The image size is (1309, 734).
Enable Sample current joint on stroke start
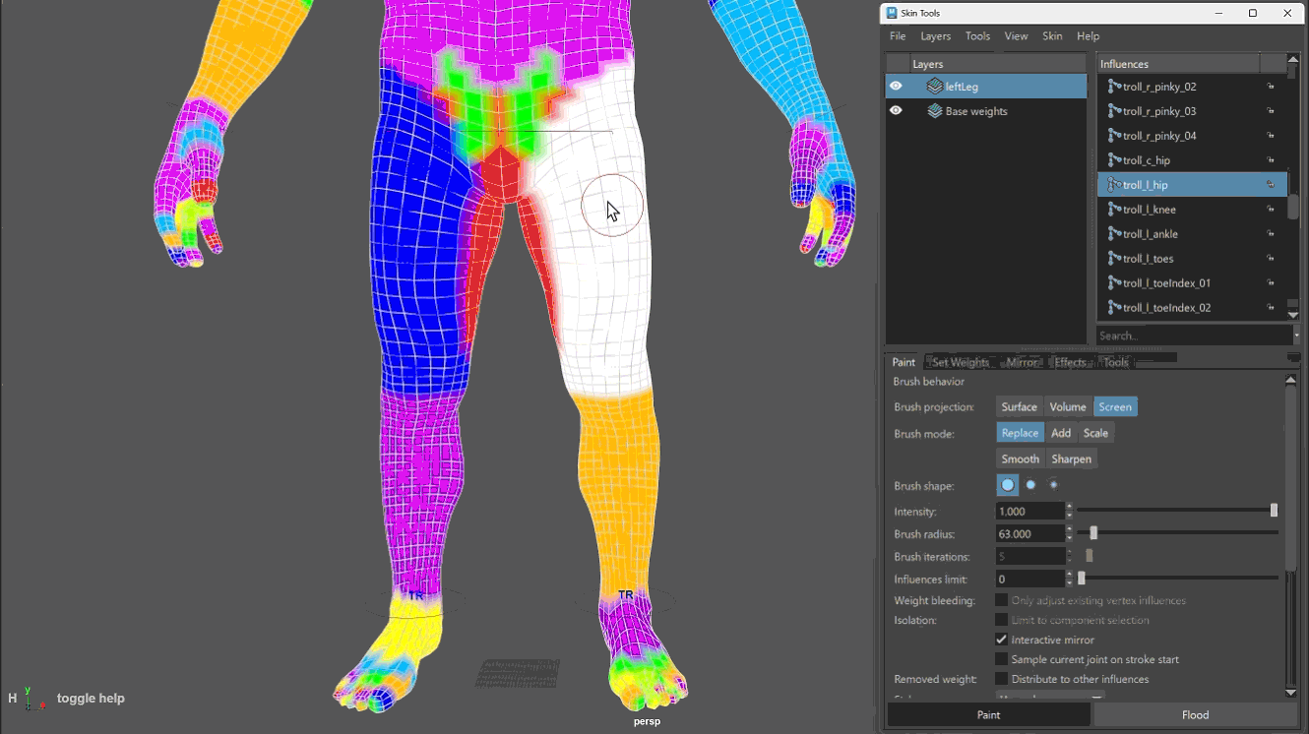1001,659
